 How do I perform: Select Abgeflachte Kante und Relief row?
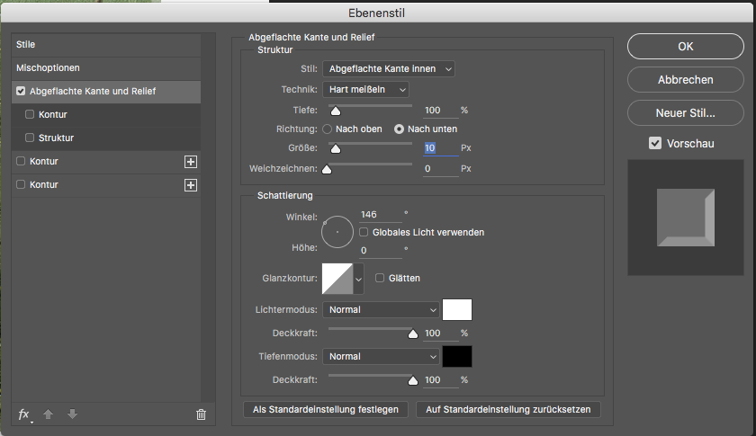click(106, 92)
